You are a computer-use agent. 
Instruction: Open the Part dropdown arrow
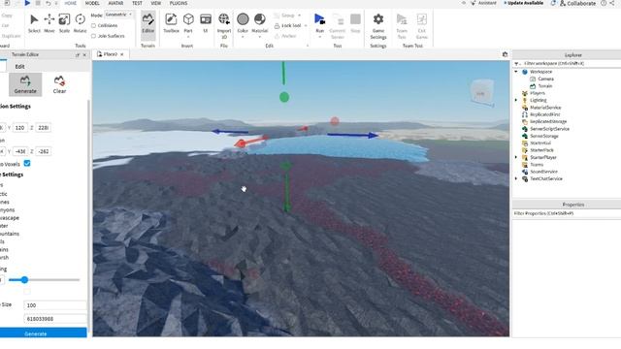188,37
